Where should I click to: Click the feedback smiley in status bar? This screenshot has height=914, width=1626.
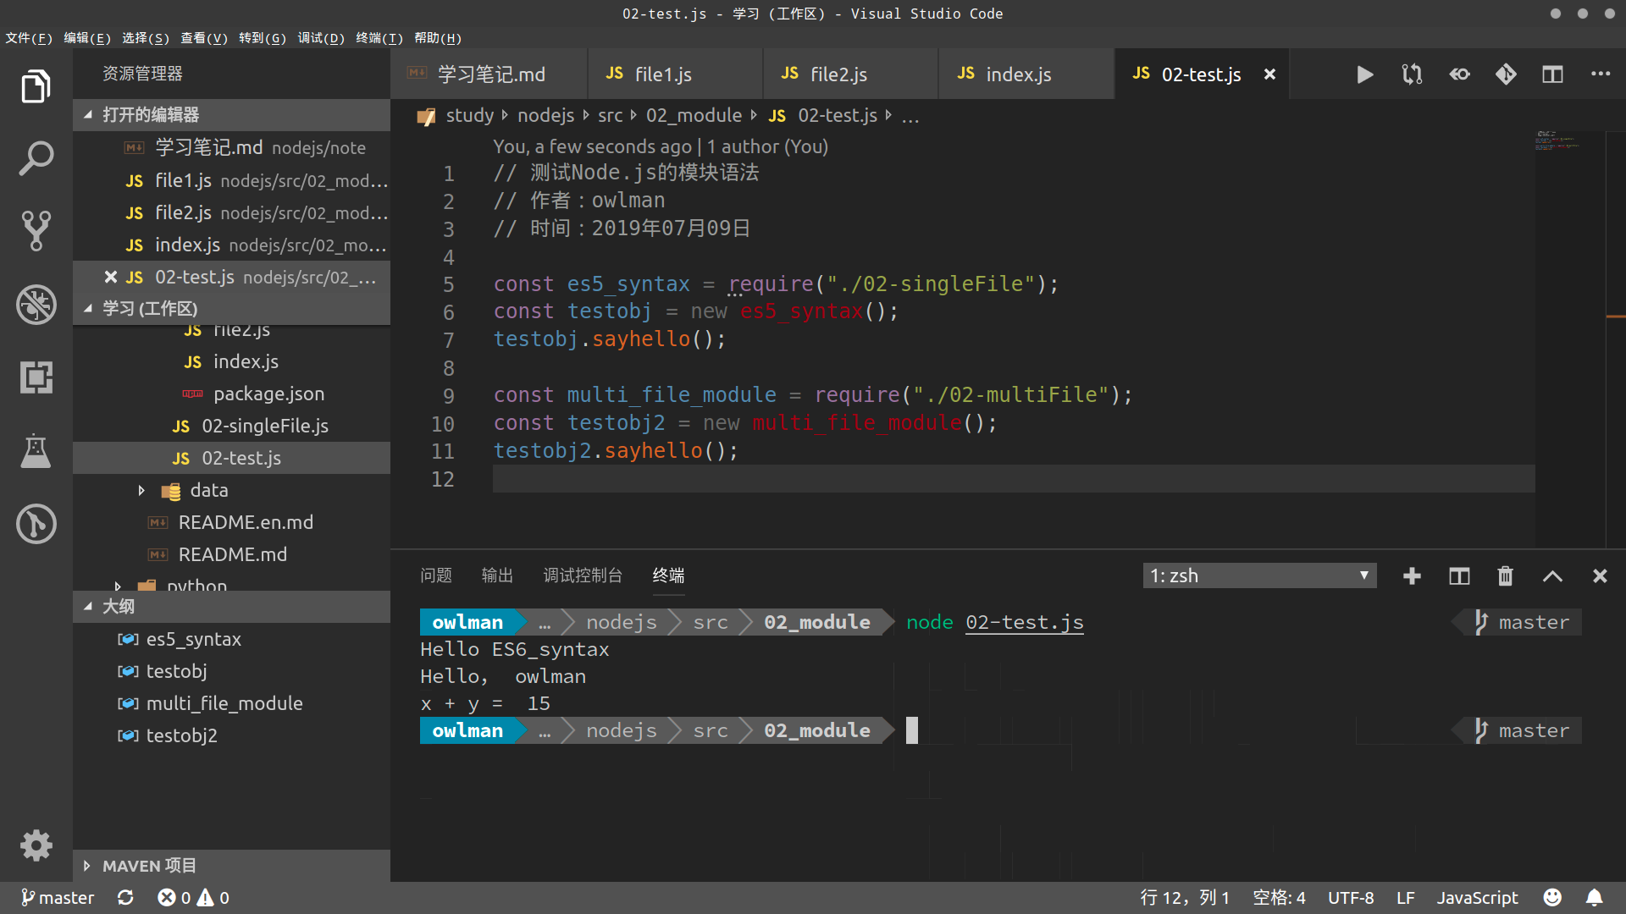click(x=1552, y=898)
